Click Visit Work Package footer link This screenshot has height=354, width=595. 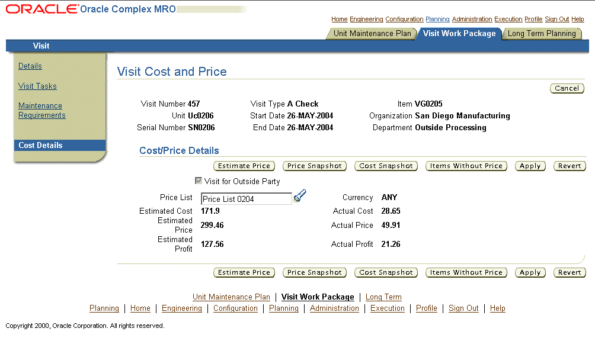tap(318, 297)
